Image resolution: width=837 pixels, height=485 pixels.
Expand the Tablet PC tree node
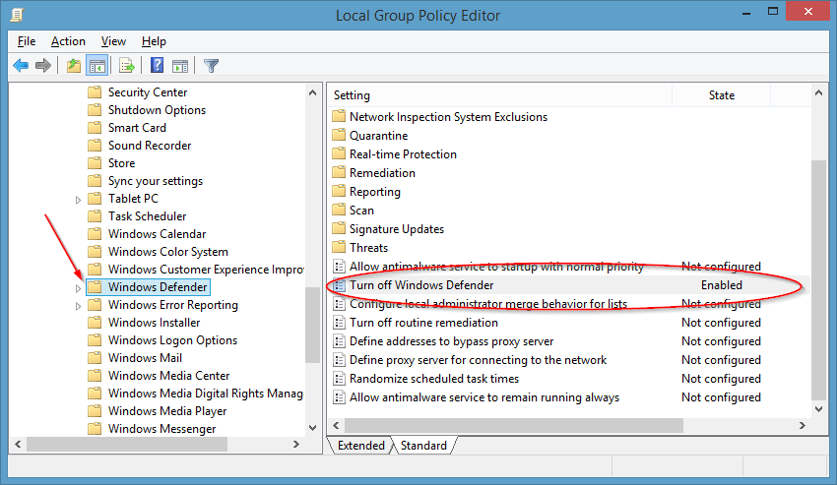pyautogui.click(x=78, y=200)
